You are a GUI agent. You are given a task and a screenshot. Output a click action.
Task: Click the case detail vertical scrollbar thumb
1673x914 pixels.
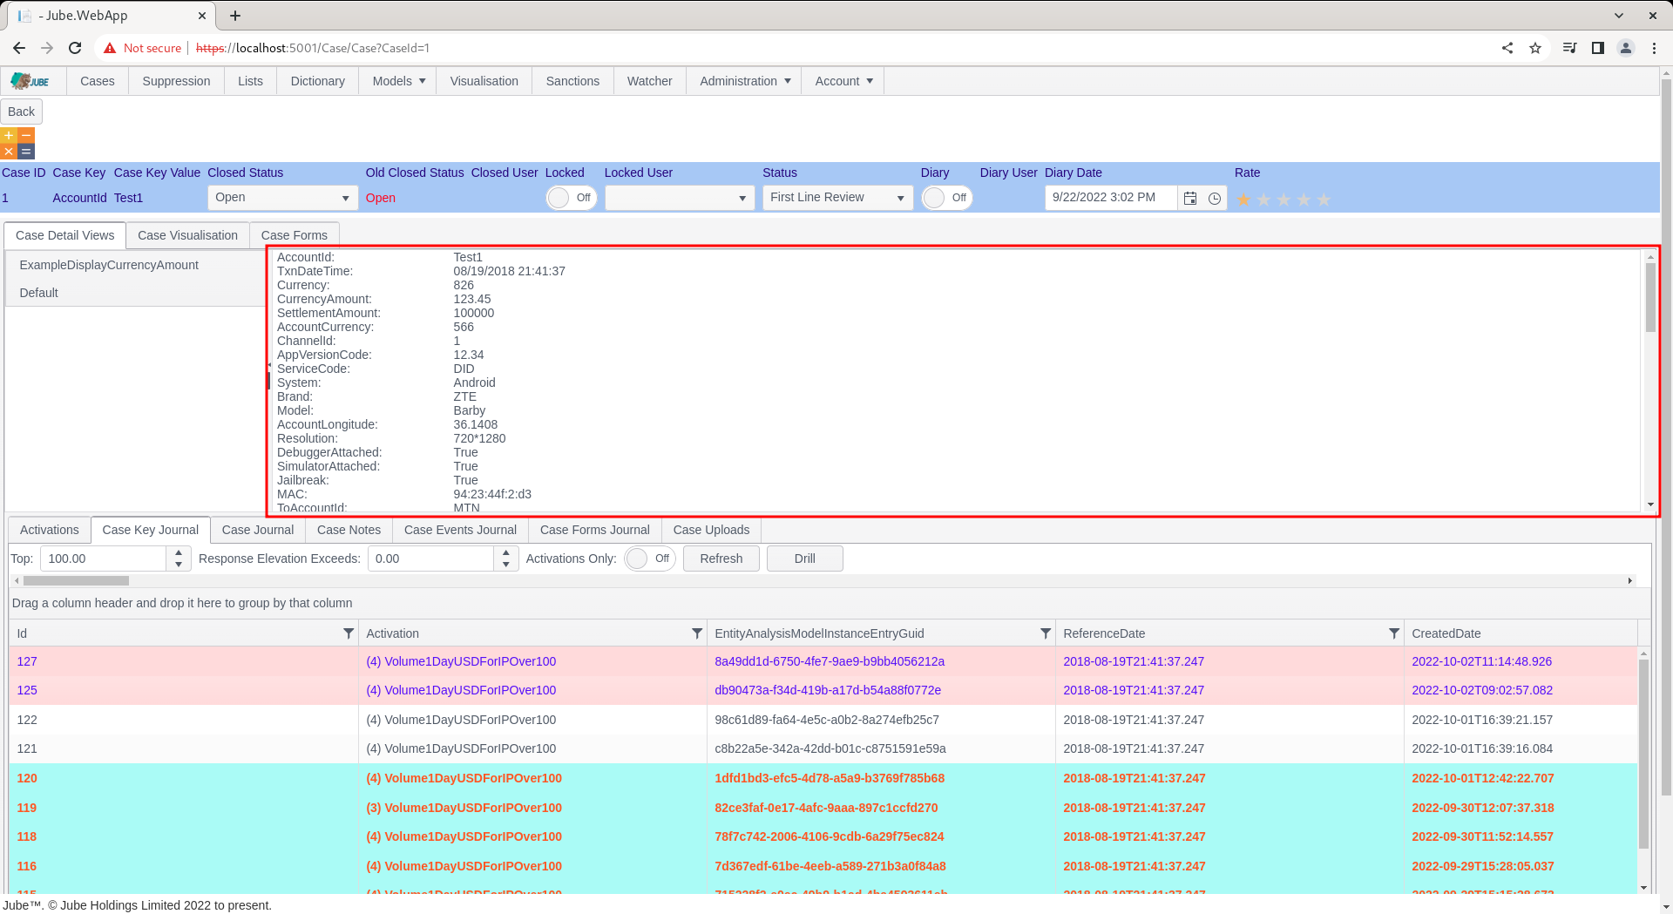[x=1650, y=297]
